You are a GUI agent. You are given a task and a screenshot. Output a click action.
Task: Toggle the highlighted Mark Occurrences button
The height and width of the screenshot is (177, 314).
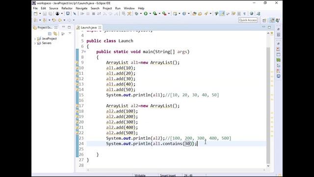tap(222, 14)
